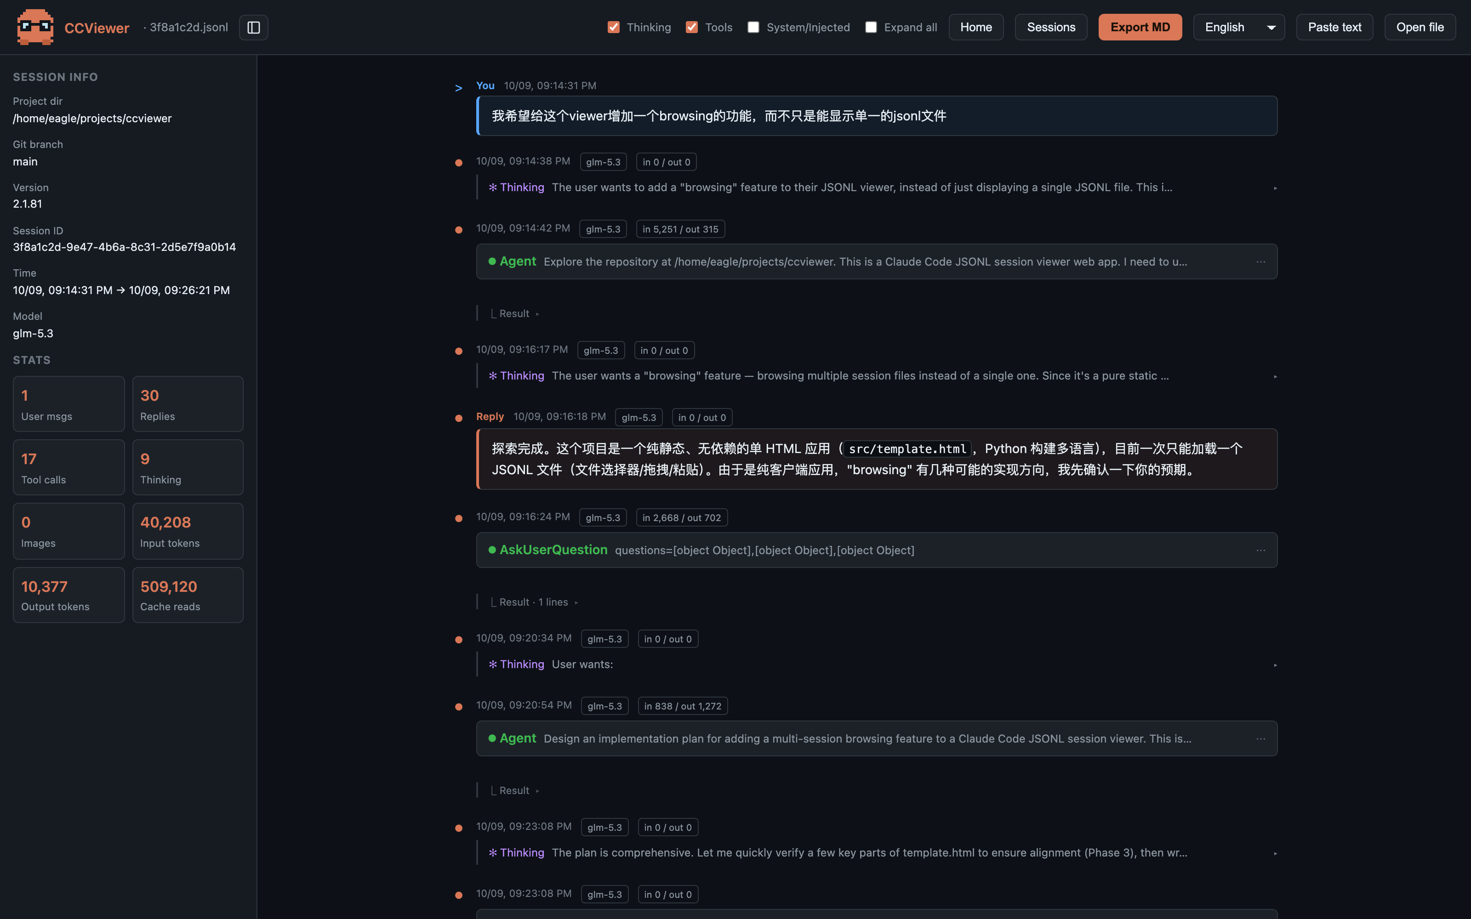The height and width of the screenshot is (919, 1471).
Task: Open the English language dropdown
Action: (x=1238, y=28)
